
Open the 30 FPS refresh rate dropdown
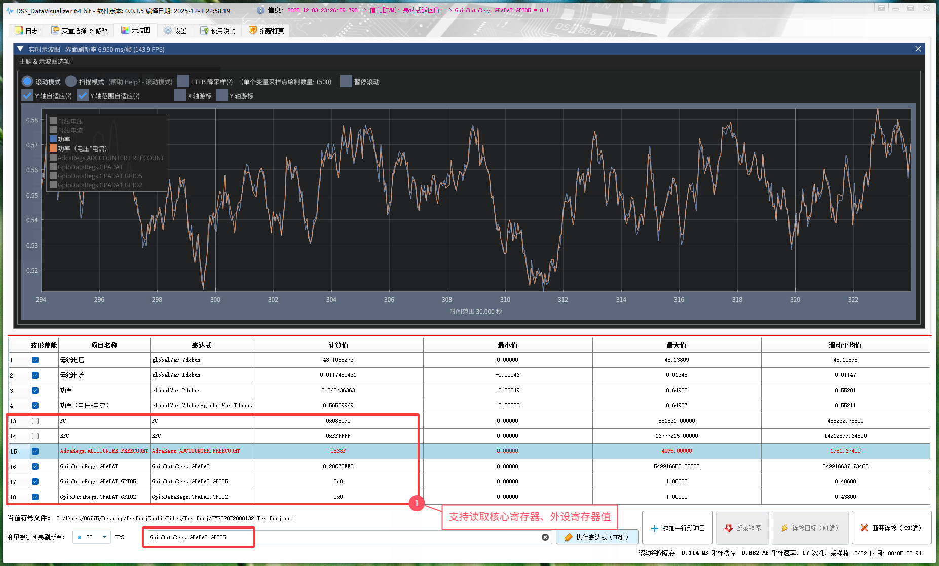click(x=104, y=537)
